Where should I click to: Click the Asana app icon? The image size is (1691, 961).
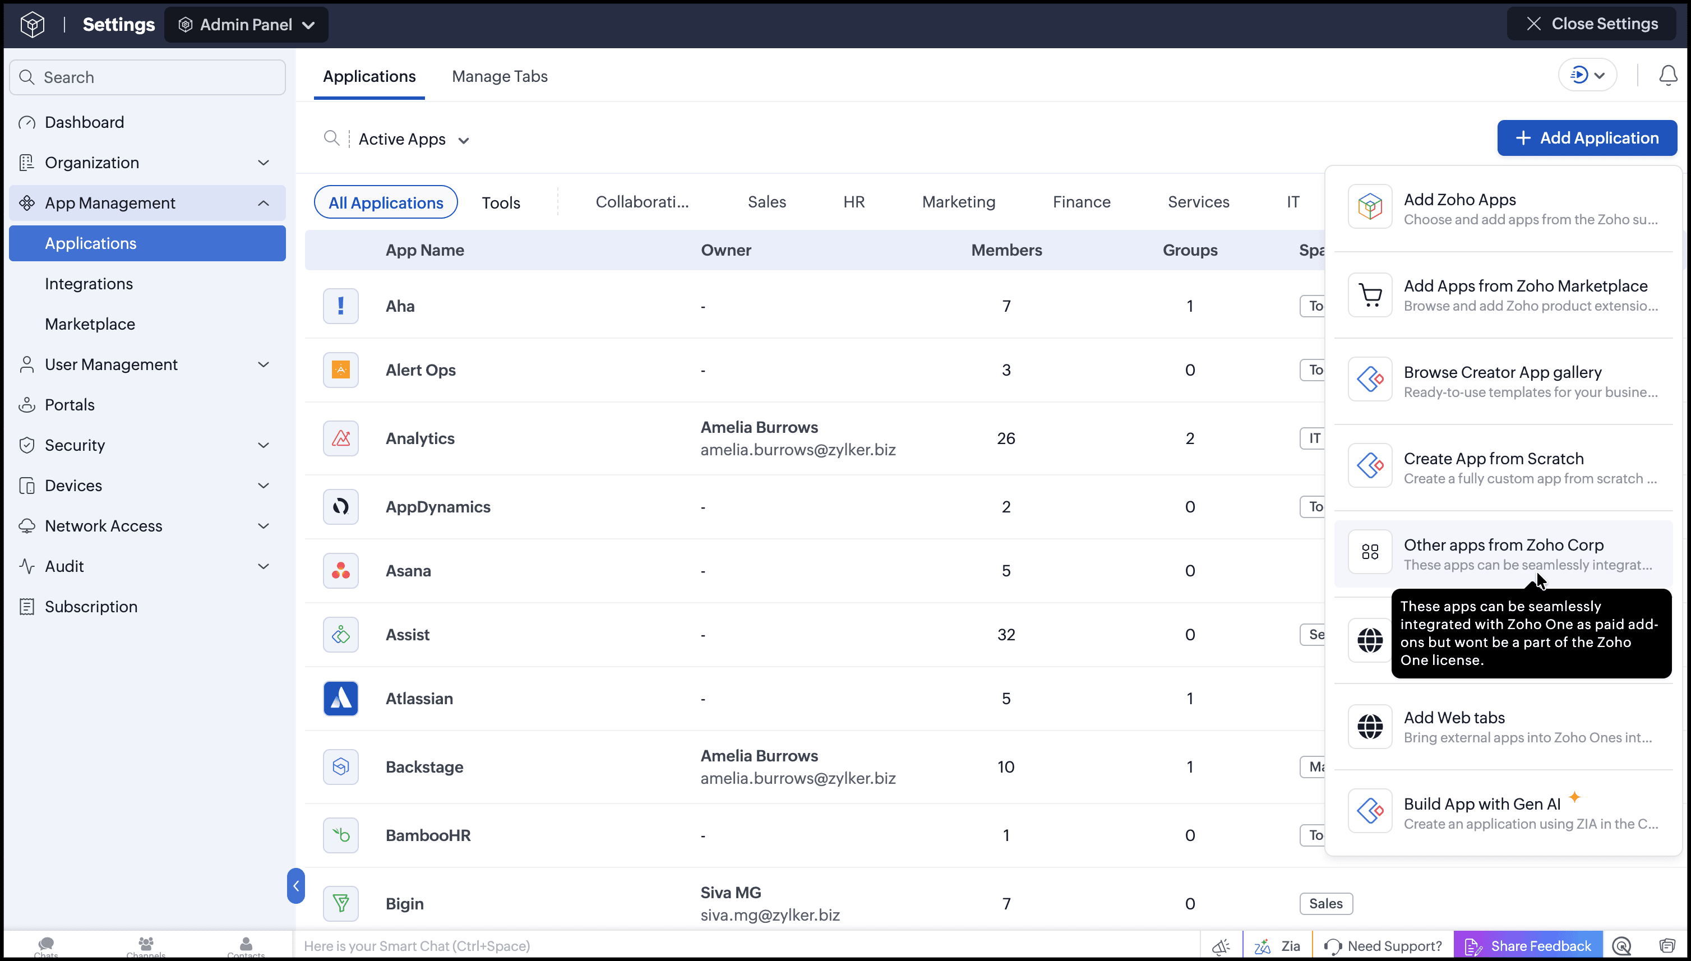pyautogui.click(x=340, y=571)
